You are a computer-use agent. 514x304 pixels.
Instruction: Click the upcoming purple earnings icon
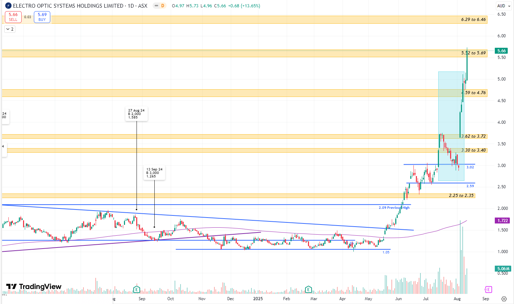(488, 289)
